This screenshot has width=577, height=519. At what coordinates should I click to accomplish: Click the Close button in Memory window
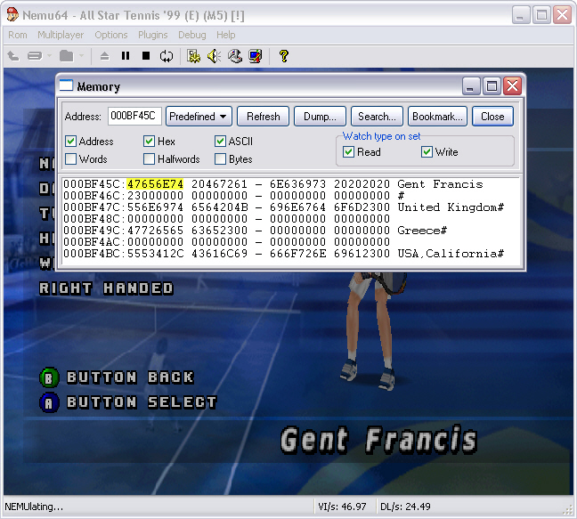pyautogui.click(x=492, y=117)
